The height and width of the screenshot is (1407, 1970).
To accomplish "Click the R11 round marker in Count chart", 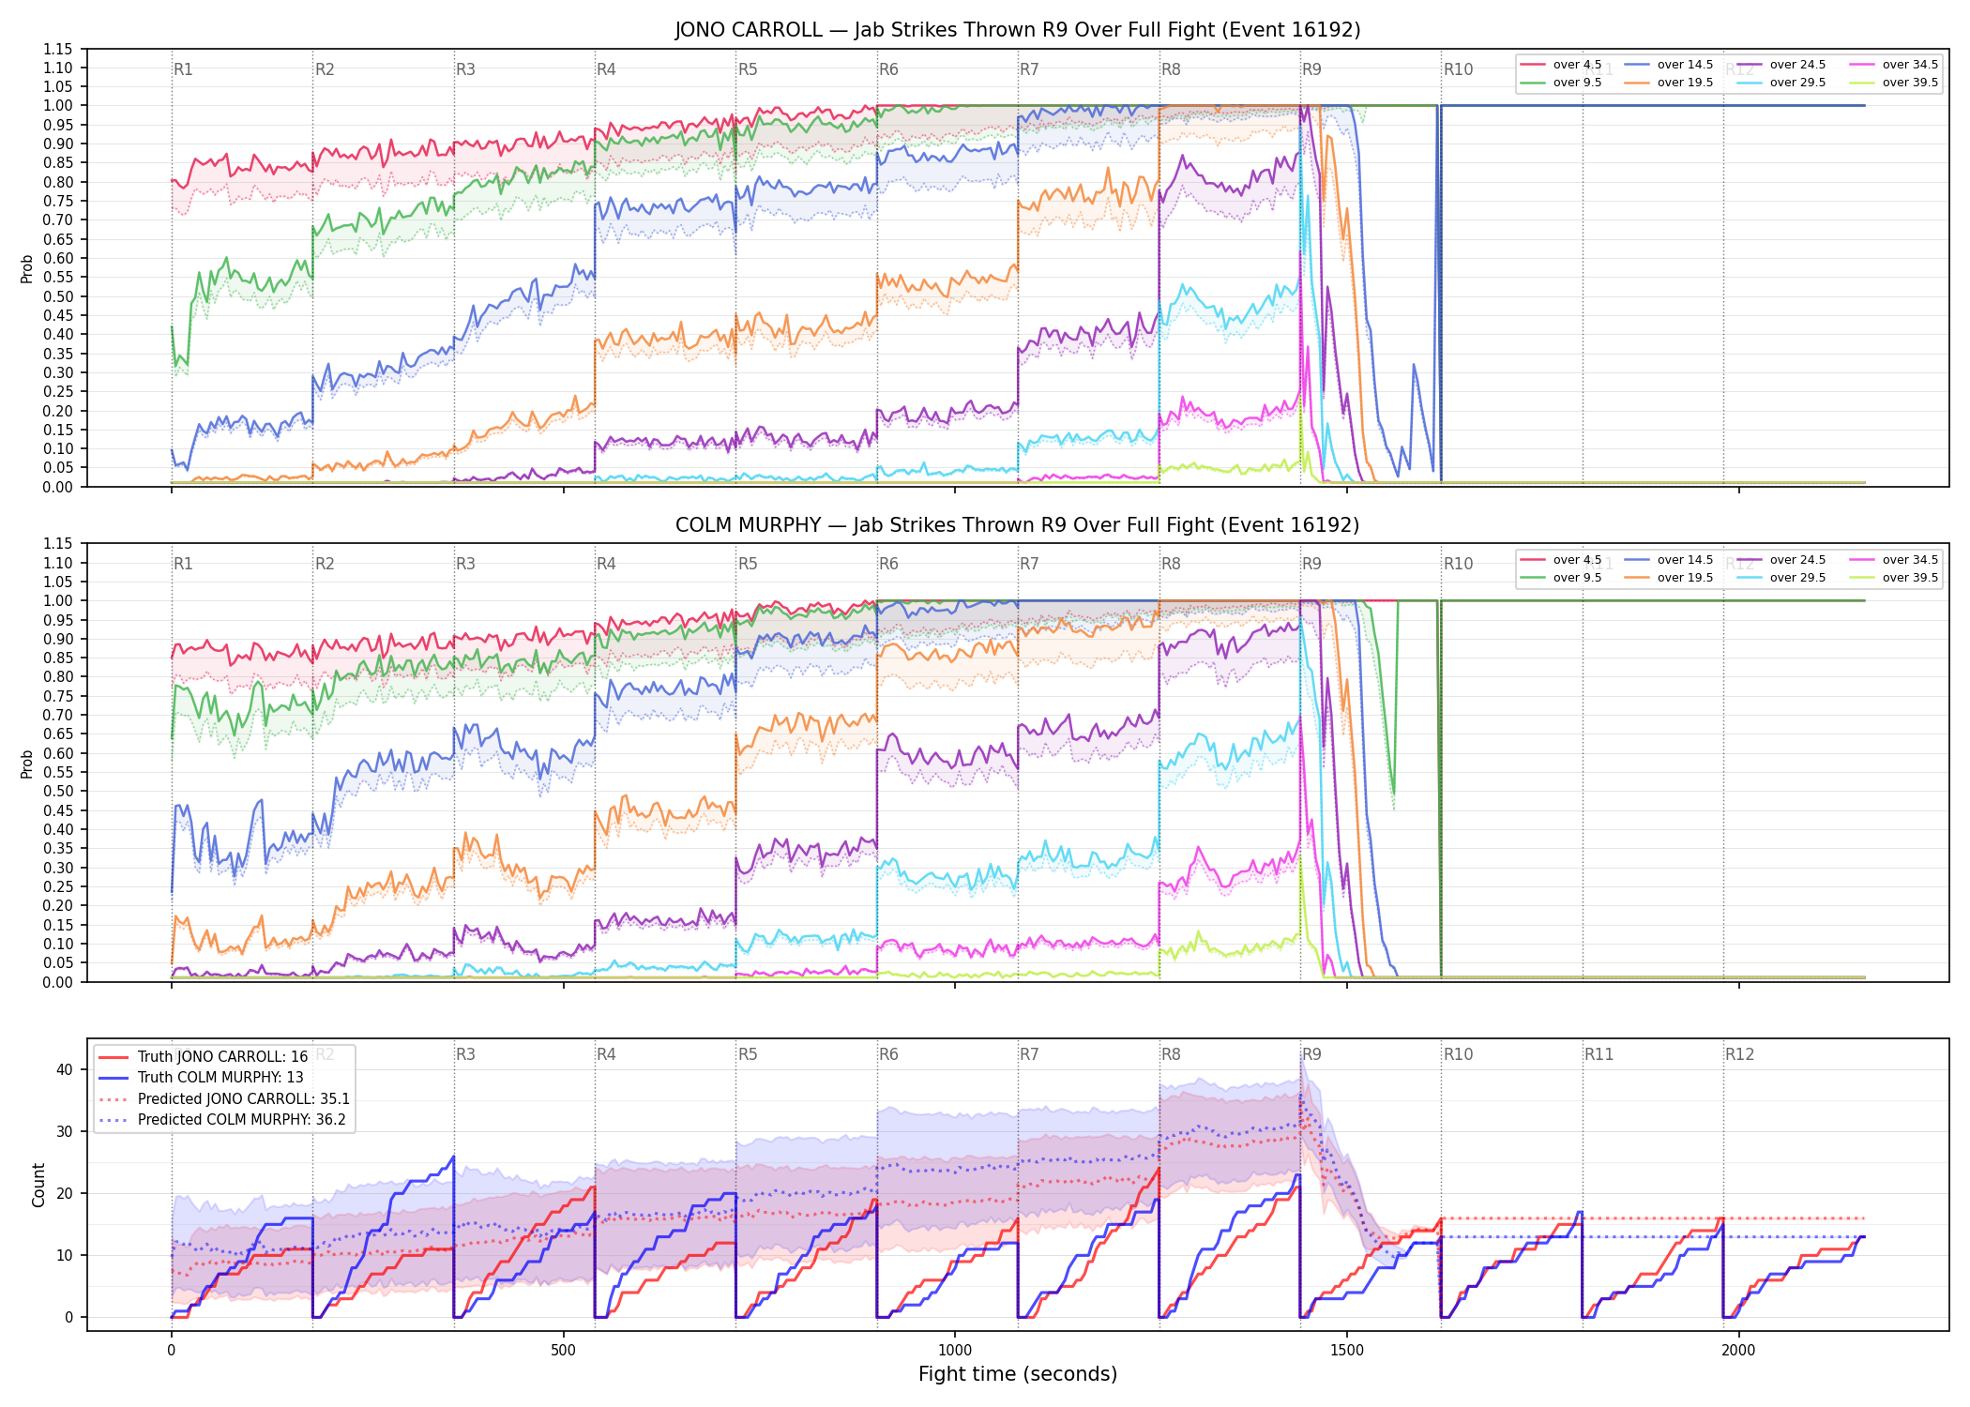I will [1599, 1054].
